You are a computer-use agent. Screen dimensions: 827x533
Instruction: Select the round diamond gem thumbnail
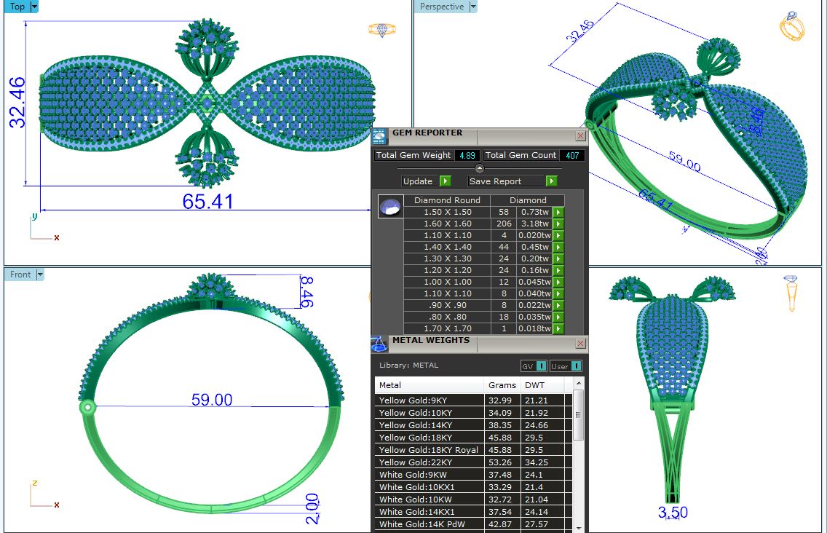click(391, 207)
